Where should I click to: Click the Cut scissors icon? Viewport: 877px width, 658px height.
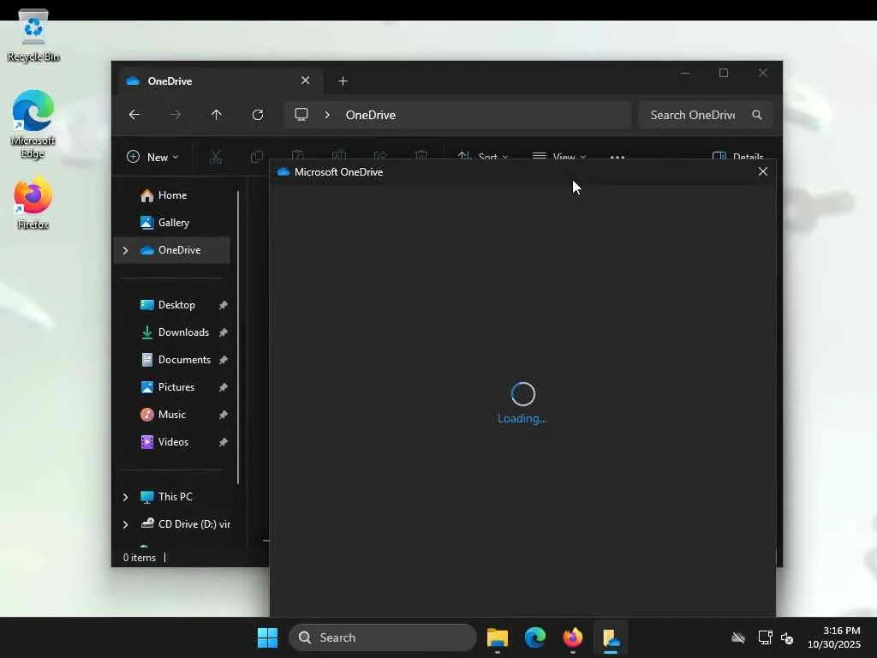(215, 157)
